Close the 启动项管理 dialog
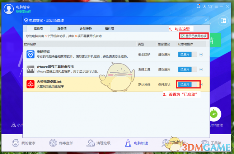234x154 pixels. pyautogui.click(x=206, y=20)
